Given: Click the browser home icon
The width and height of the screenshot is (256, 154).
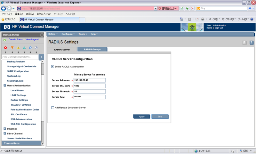Looking at the screenshot, I should click(x=181, y=19).
